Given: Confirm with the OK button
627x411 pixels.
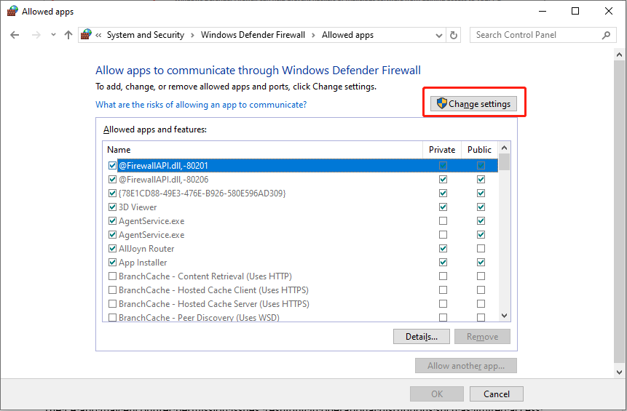Looking at the screenshot, I should (x=437, y=394).
